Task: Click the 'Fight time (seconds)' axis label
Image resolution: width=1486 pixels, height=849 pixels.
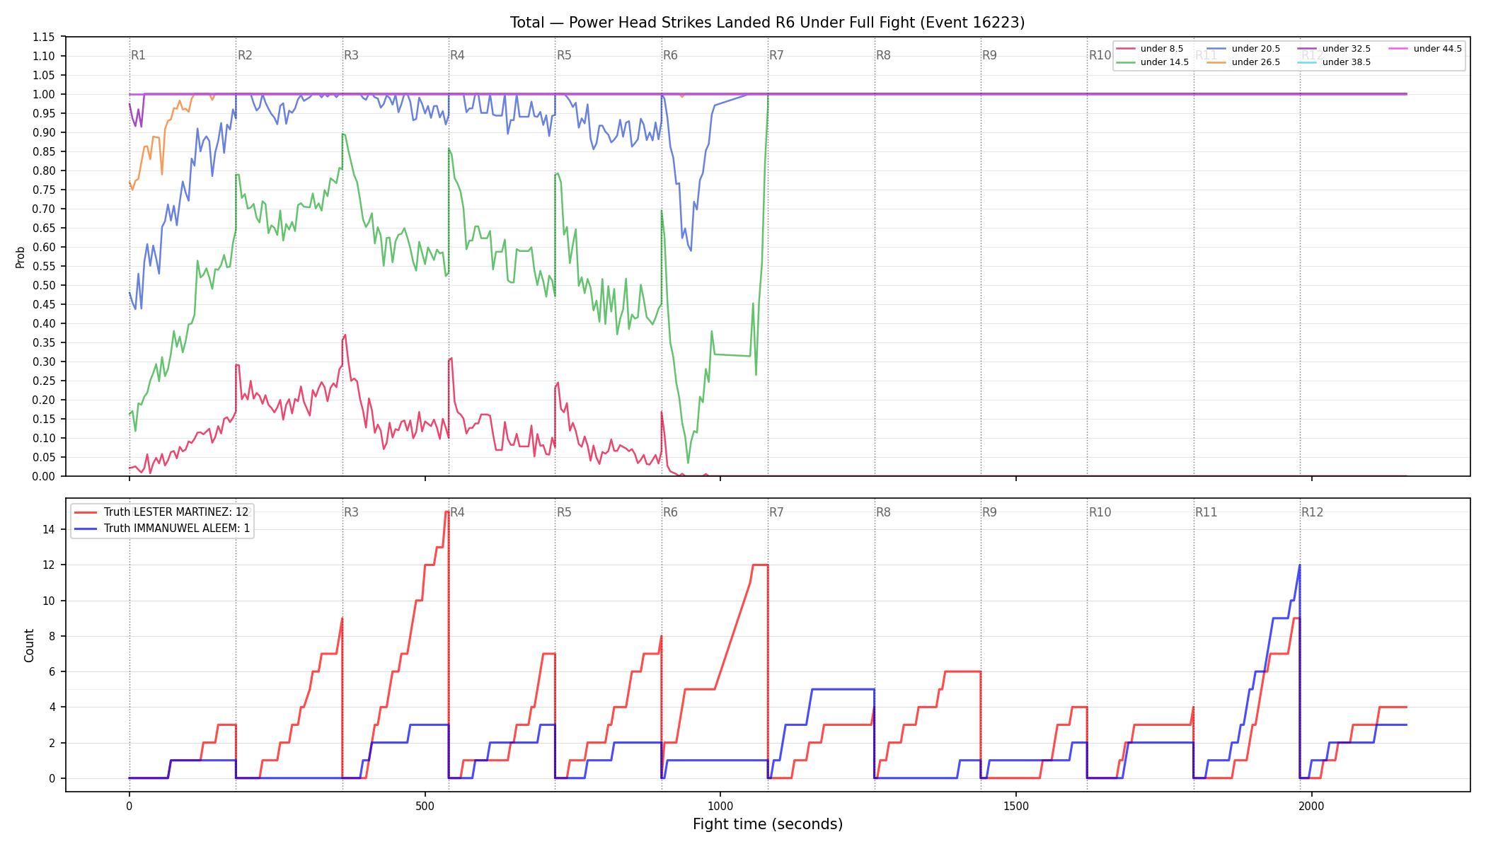Action: tap(768, 824)
